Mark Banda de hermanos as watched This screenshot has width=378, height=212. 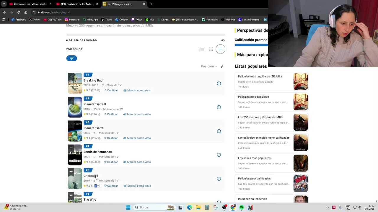(137, 162)
